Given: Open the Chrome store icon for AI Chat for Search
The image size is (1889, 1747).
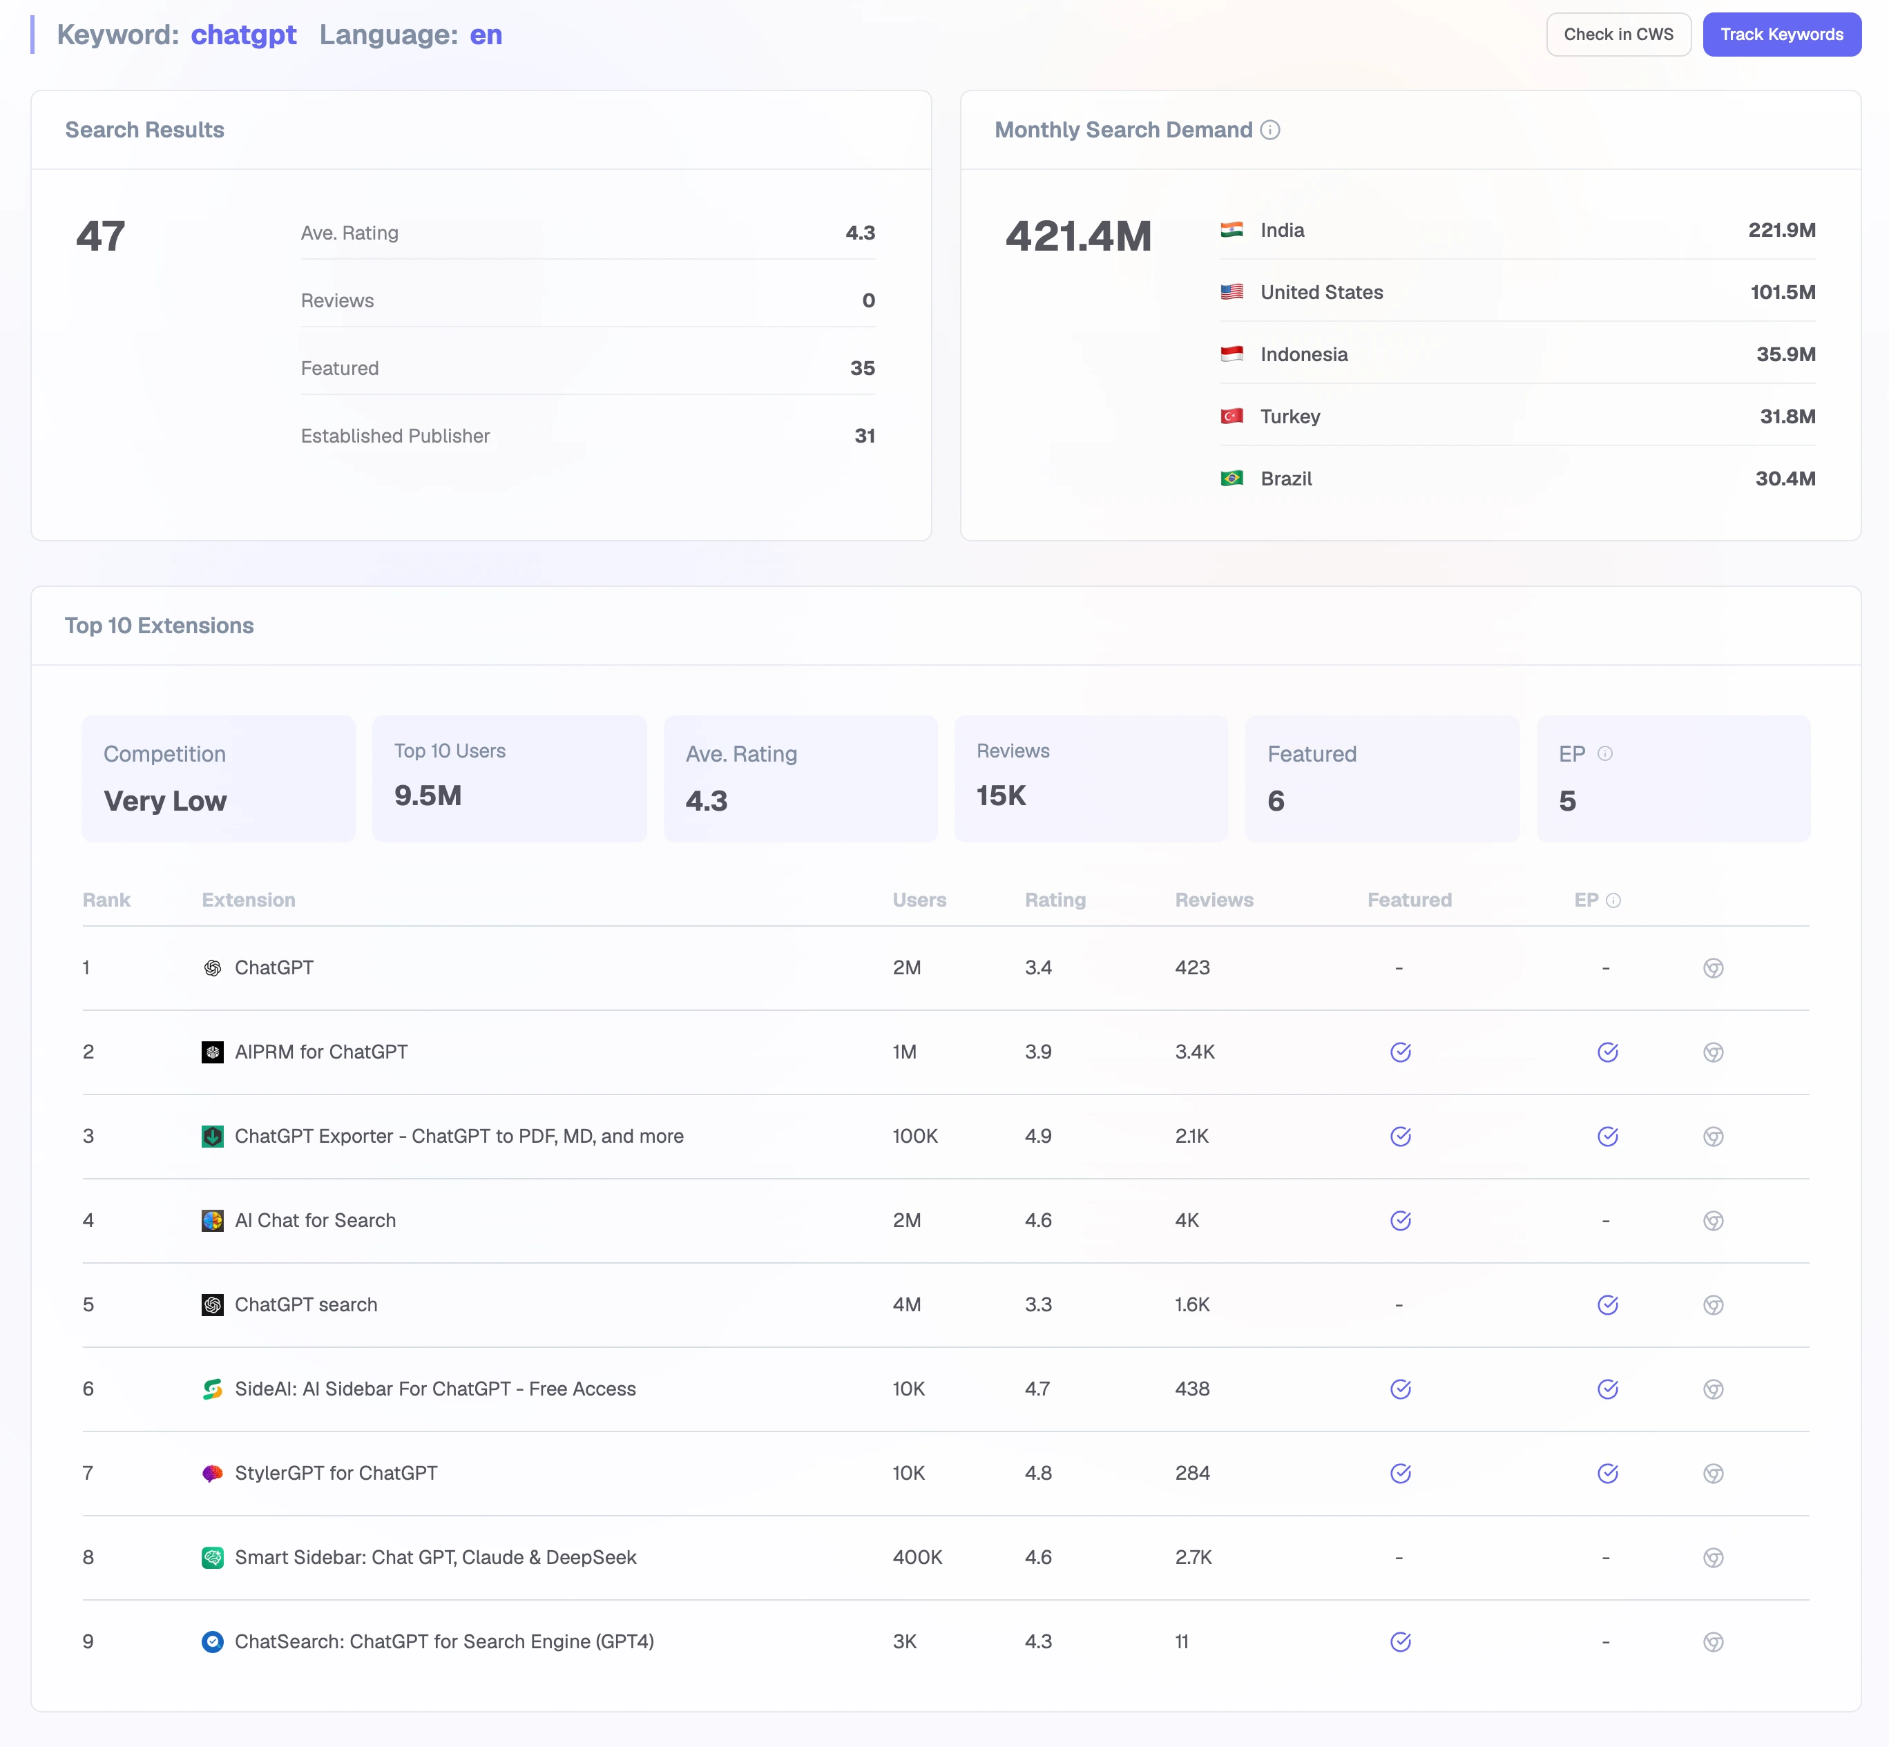Looking at the screenshot, I should pyautogui.click(x=1712, y=1220).
